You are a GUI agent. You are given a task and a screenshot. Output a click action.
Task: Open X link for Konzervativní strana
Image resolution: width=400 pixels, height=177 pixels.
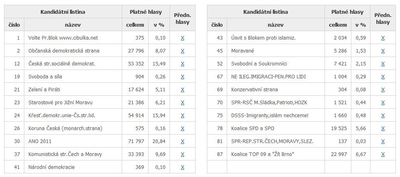(383, 90)
